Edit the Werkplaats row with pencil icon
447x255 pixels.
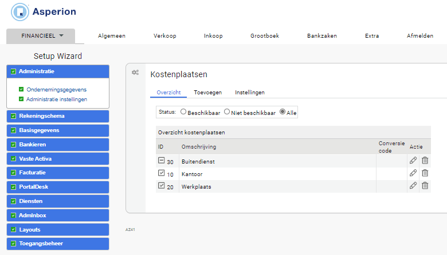(413, 185)
